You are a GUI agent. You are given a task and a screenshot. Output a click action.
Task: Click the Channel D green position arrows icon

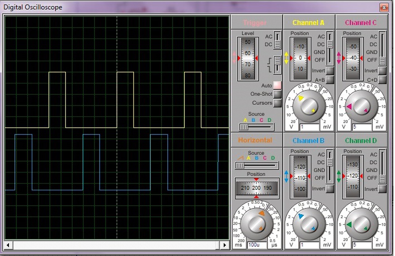point(339,177)
